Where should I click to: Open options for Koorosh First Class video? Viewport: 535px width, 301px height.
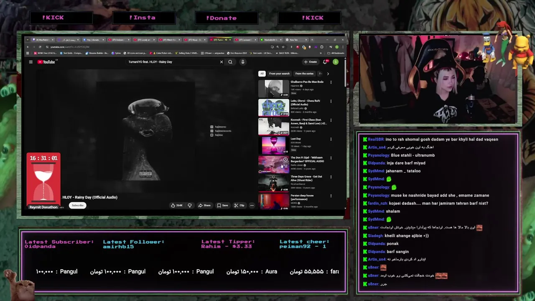pyautogui.click(x=331, y=120)
